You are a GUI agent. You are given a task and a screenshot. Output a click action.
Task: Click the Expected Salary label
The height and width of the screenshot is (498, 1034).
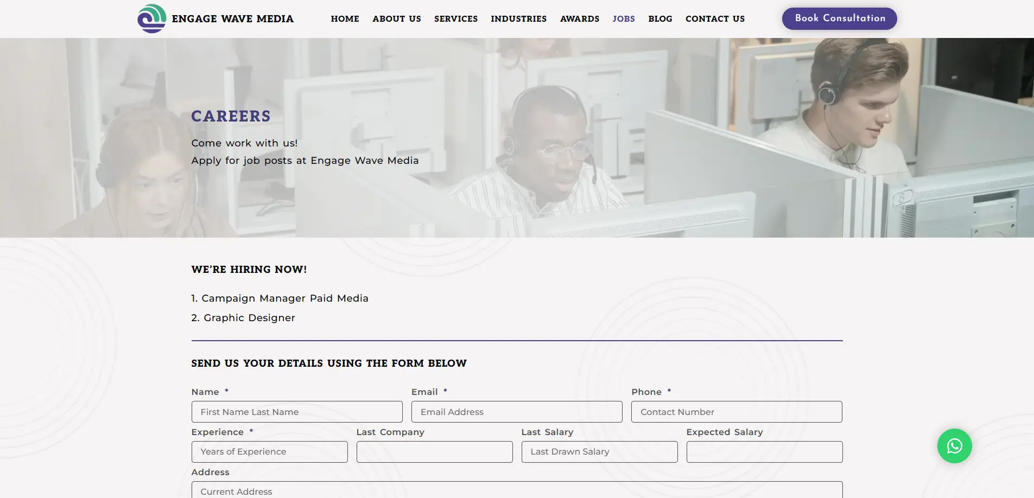pyautogui.click(x=725, y=432)
